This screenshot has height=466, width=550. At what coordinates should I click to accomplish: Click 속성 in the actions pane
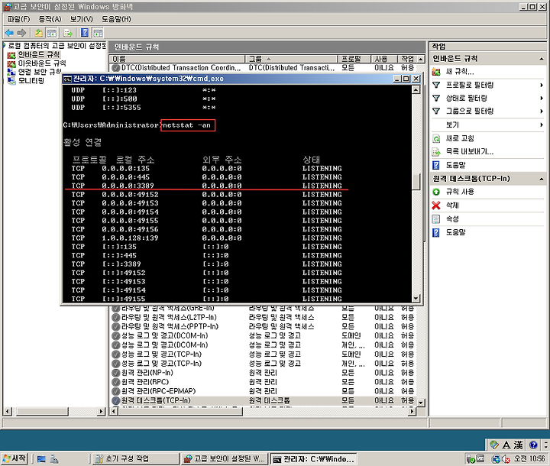[x=452, y=219]
